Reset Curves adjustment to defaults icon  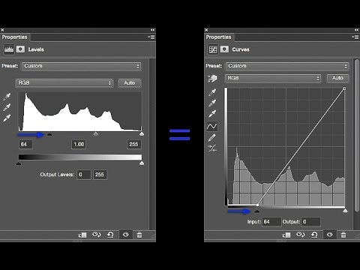click(x=314, y=235)
